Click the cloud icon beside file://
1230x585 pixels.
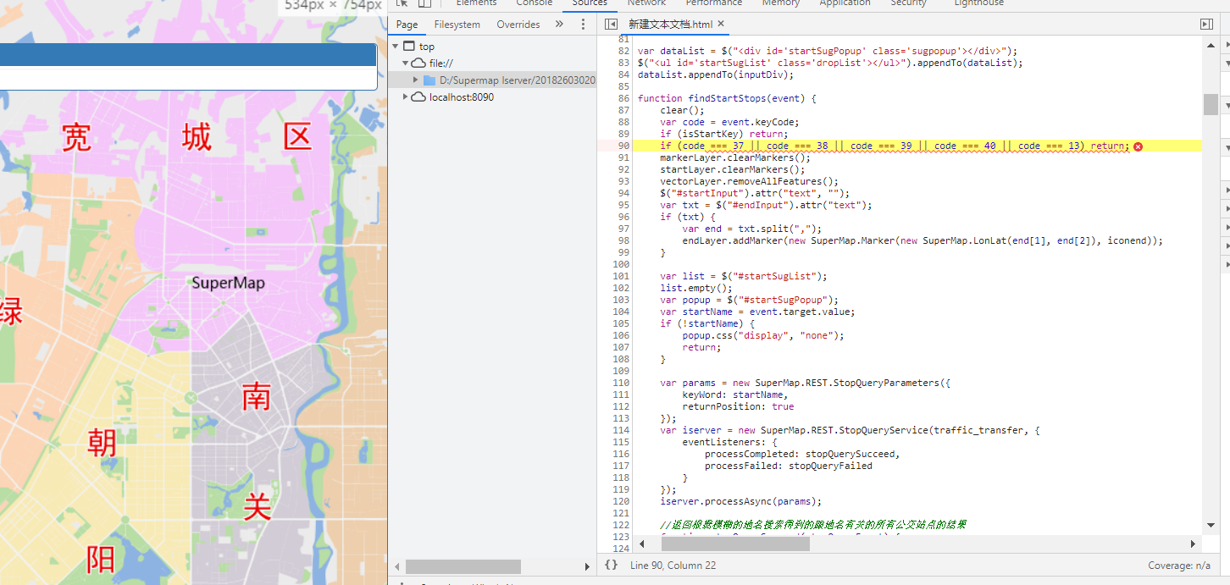418,63
